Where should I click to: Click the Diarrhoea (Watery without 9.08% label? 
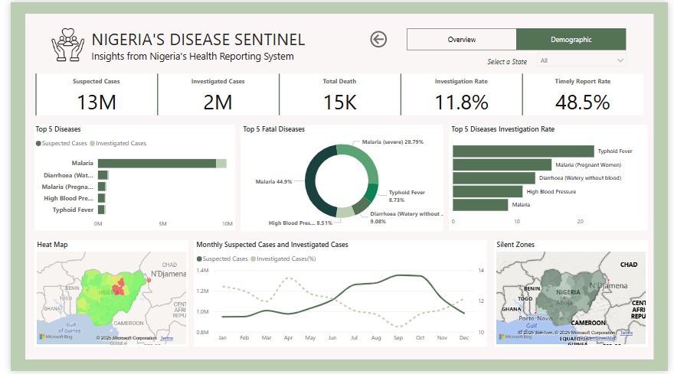click(x=406, y=218)
